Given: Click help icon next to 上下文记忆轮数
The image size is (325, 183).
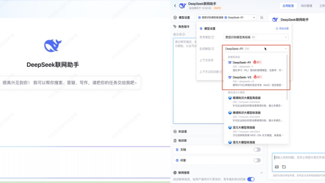Looking at the screenshot, I should point(221,72).
